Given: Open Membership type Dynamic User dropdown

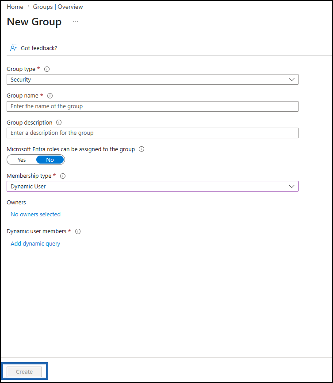Looking at the screenshot, I should [x=153, y=186].
